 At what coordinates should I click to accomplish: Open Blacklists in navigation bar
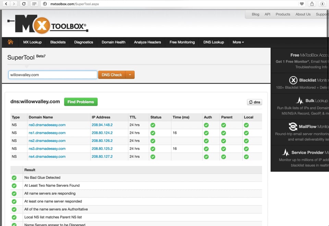tap(58, 42)
